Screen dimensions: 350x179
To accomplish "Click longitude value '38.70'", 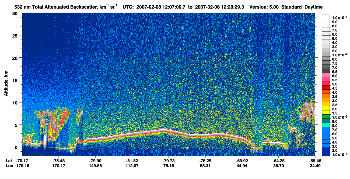I will click(278, 166).
